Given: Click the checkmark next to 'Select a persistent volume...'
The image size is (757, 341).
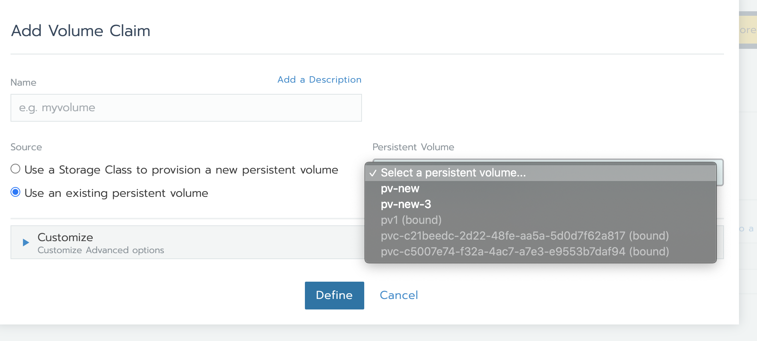Looking at the screenshot, I should (x=373, y=173).
